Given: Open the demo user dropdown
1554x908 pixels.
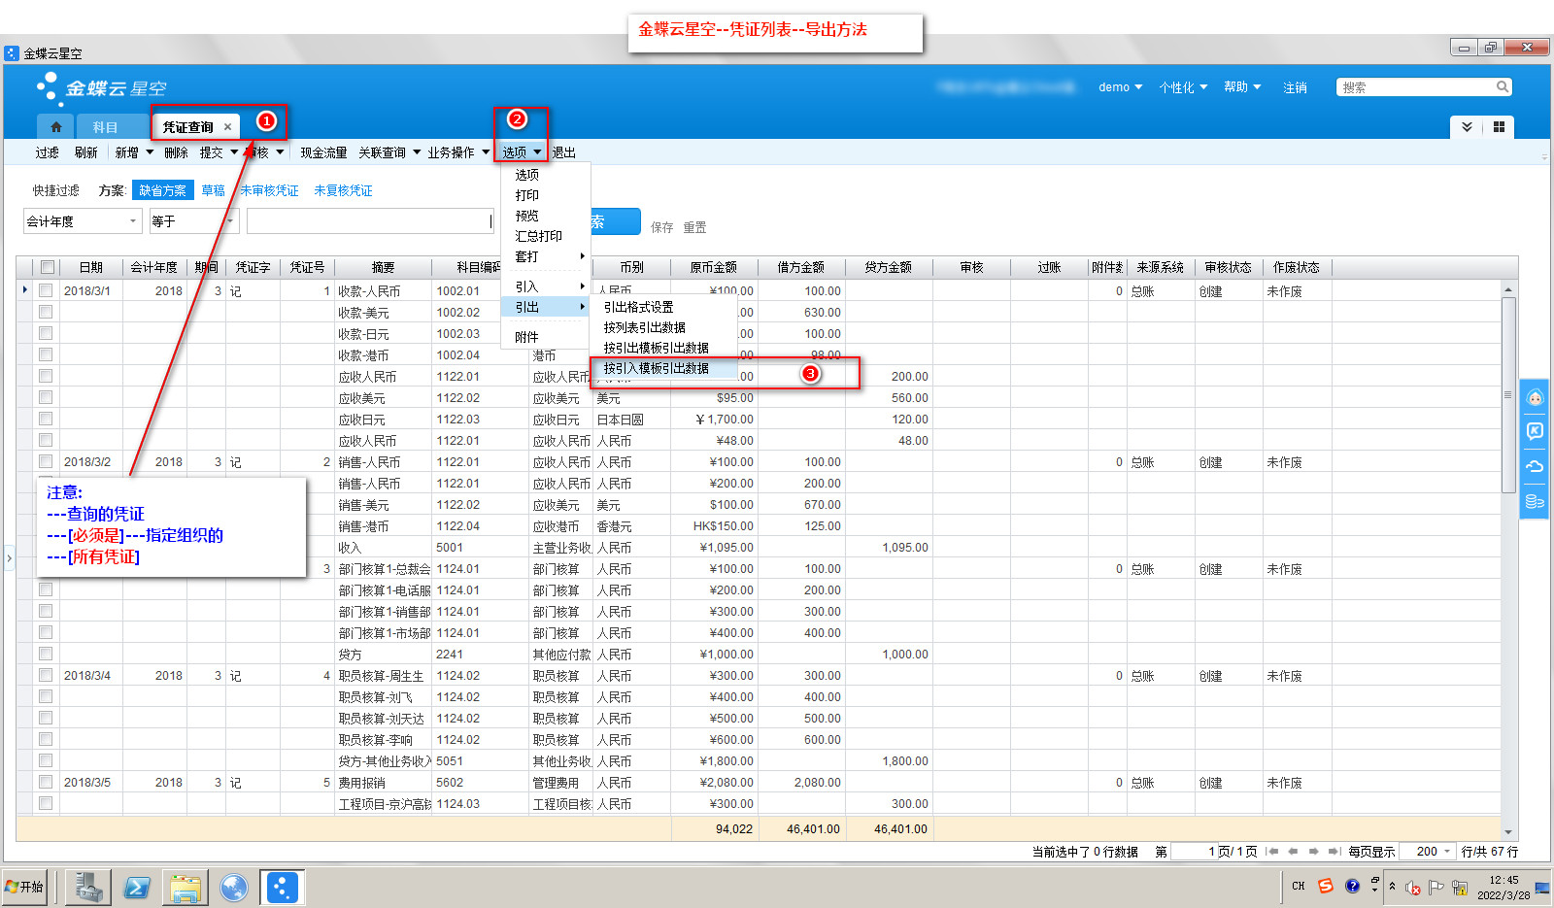Looking at the screenshot, I should tap(1120, 87).
